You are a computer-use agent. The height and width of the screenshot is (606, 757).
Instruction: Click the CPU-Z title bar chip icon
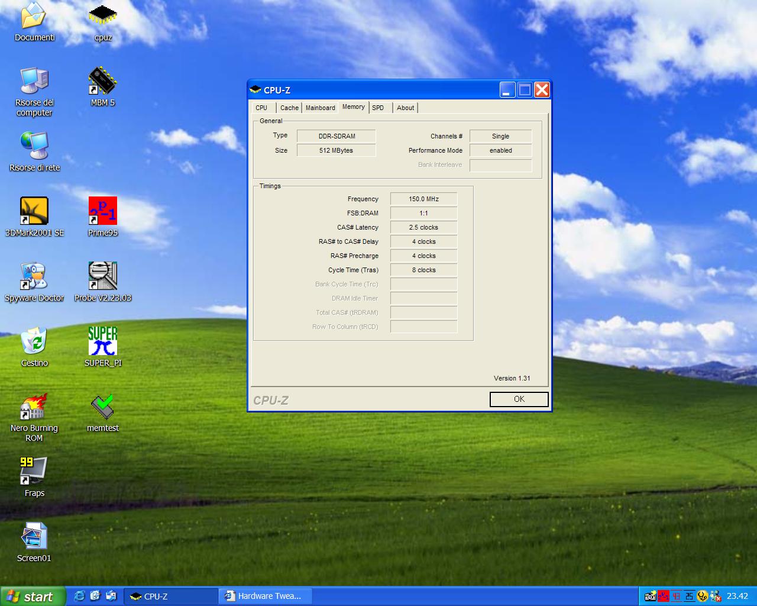point(255,89)
